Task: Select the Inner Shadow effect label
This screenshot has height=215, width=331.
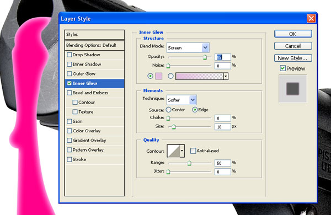Action: (87, 64)
